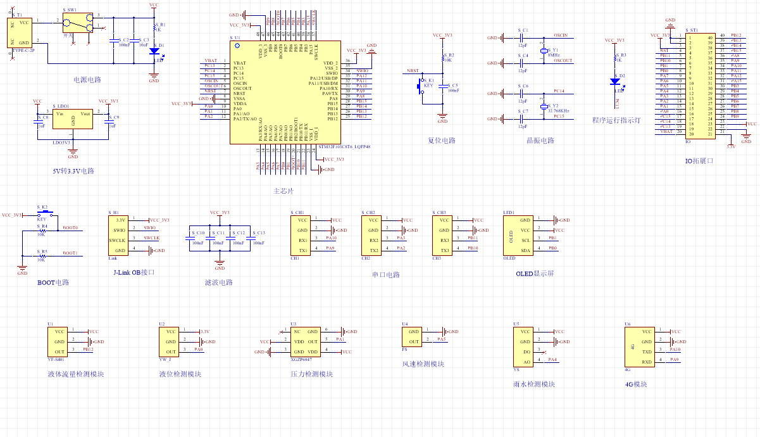The width and height of the screenshot is (760, 437).
Task: Click capacitor S_C8 at LDO input
Action: click(x=37, y=123)
